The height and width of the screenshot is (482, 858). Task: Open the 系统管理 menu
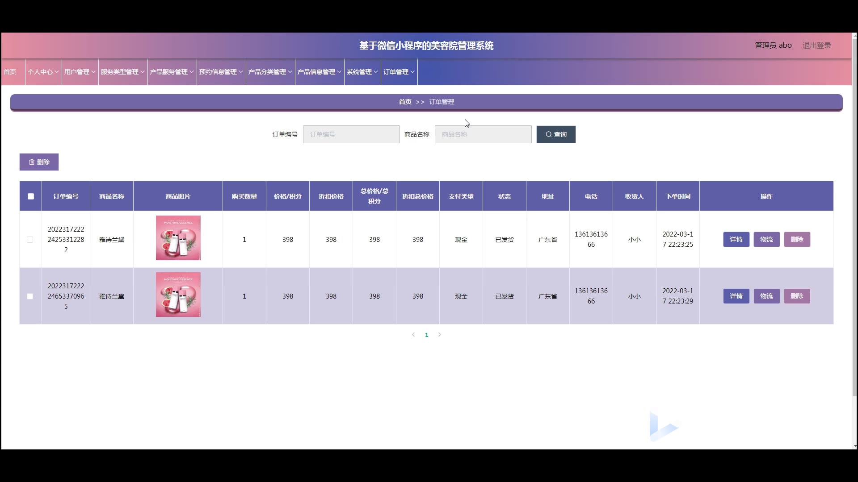click(x=362, y=72)
